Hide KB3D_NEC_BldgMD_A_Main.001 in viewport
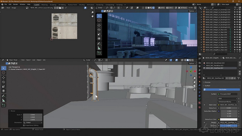Screen dimensions: 242x136 click(x=237, y=47)
